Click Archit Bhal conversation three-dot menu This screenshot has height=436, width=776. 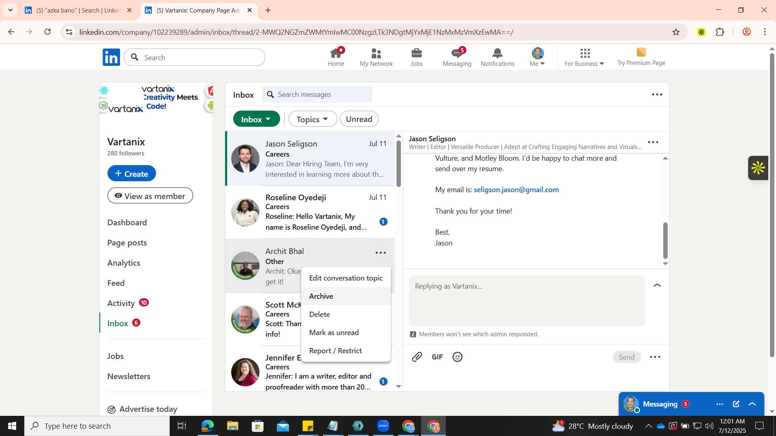tap(381, 253)
